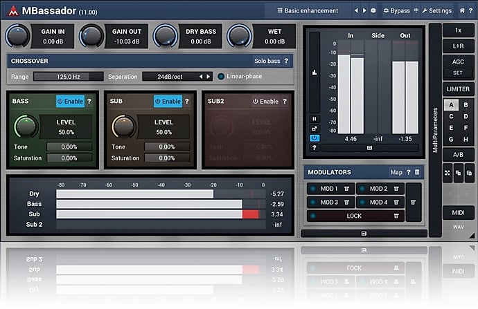Click the Bypass button
Viewport: 478px width, 309px height.
(x=396, y=11)
